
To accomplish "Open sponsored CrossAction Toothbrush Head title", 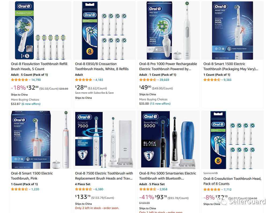I will (232, 181).
